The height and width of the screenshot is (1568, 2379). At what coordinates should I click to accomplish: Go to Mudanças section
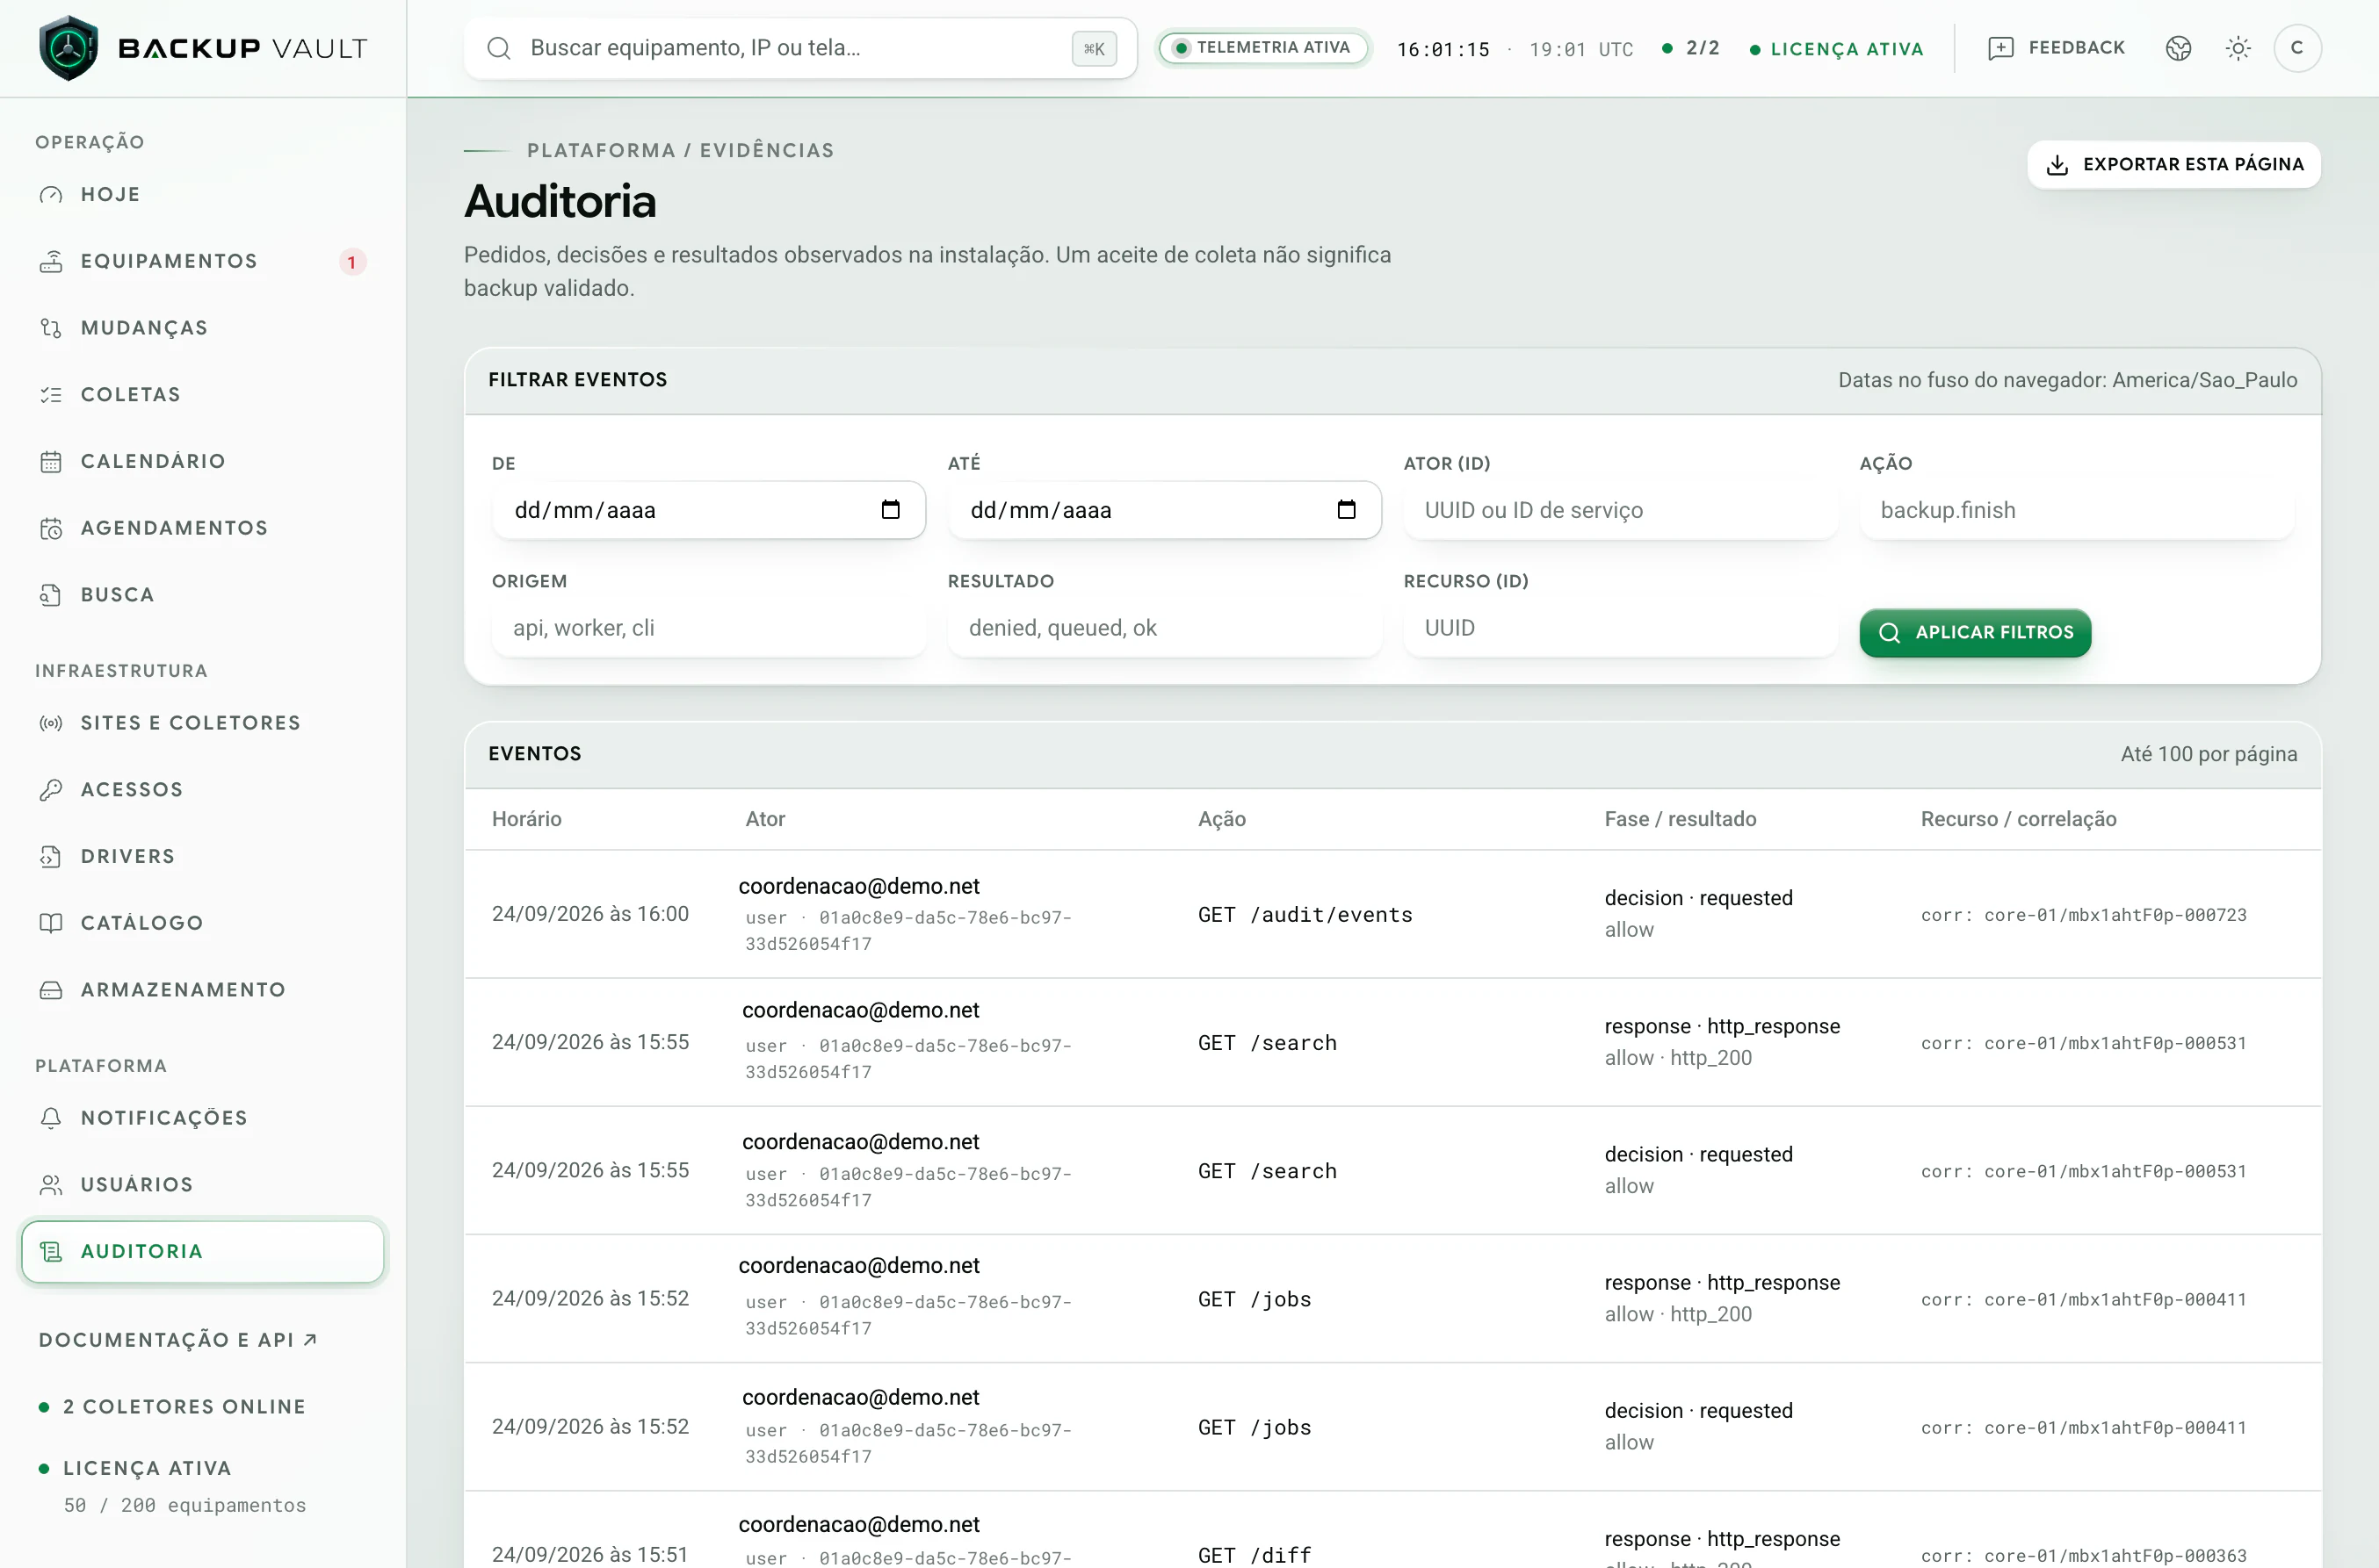(x=203, y=328)
